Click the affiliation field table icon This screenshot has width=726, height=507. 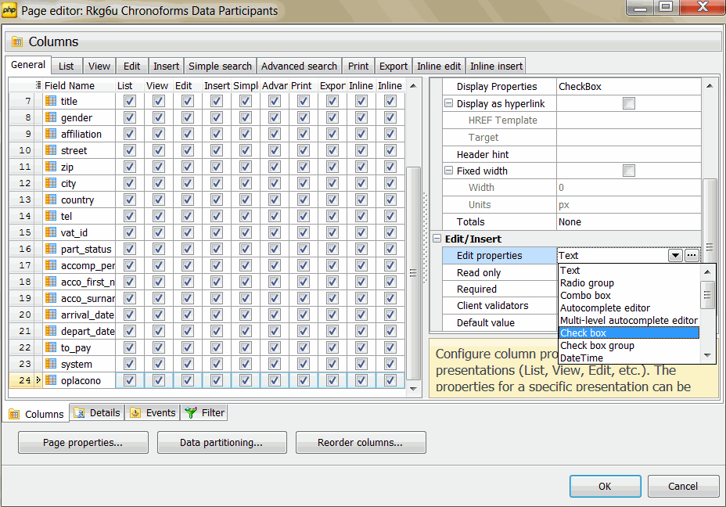(x=51, y=134)
